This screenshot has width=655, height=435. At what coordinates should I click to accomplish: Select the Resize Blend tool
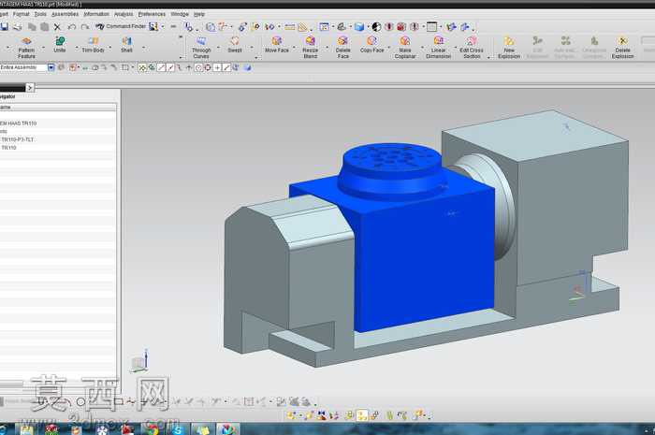point(310,48)
